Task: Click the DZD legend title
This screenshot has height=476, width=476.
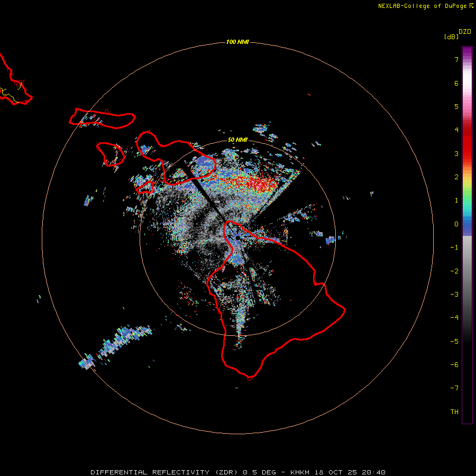Action: point(465,32)
